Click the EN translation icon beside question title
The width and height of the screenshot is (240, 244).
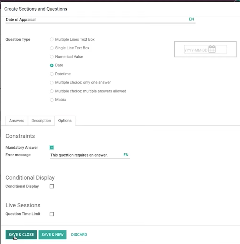pyautogui.click(x=191, y=19)
